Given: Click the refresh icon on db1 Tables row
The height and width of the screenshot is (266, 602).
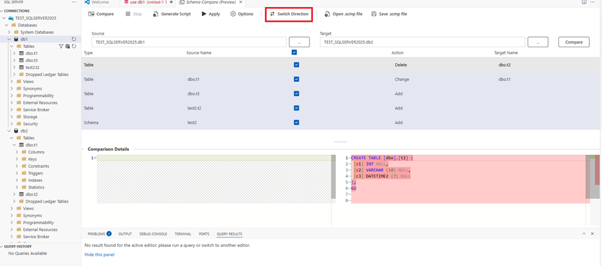Looking at the screenshot, I should click(74, 46).
